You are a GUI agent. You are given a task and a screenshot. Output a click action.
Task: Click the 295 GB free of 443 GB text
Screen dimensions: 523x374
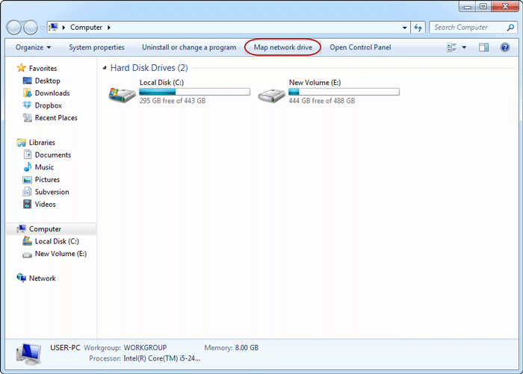[173, 101]
